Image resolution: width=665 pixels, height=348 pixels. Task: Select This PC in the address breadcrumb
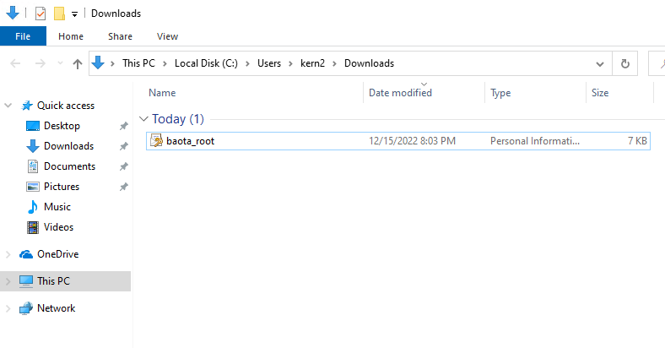pos(138,63)
